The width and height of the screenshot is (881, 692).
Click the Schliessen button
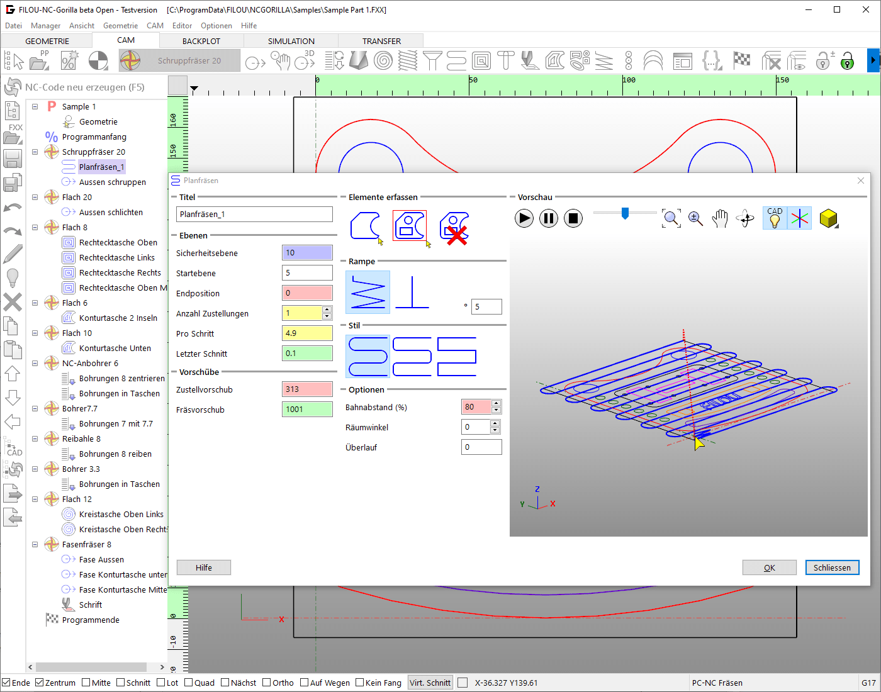coord(832,567)
